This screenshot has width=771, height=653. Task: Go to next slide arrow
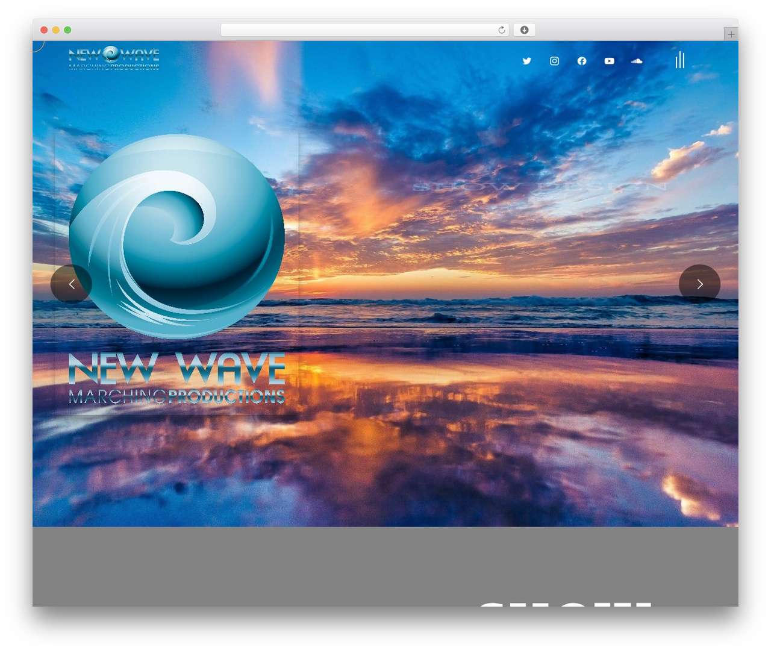[x=699, y=284]
